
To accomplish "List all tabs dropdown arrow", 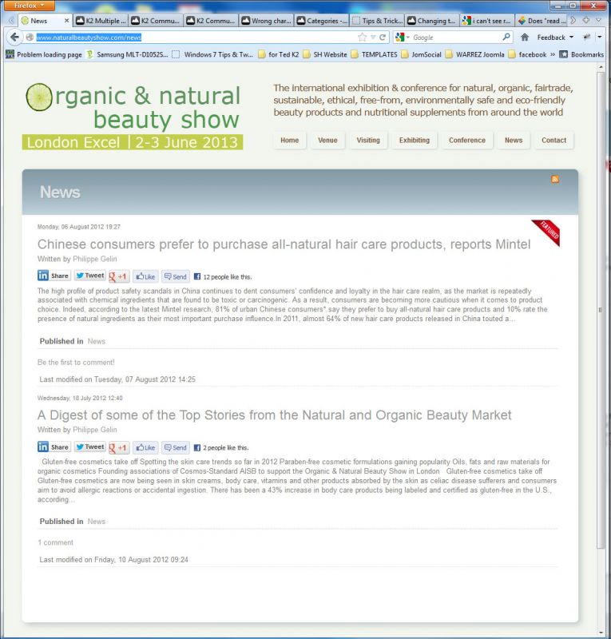I will (598, 20).
